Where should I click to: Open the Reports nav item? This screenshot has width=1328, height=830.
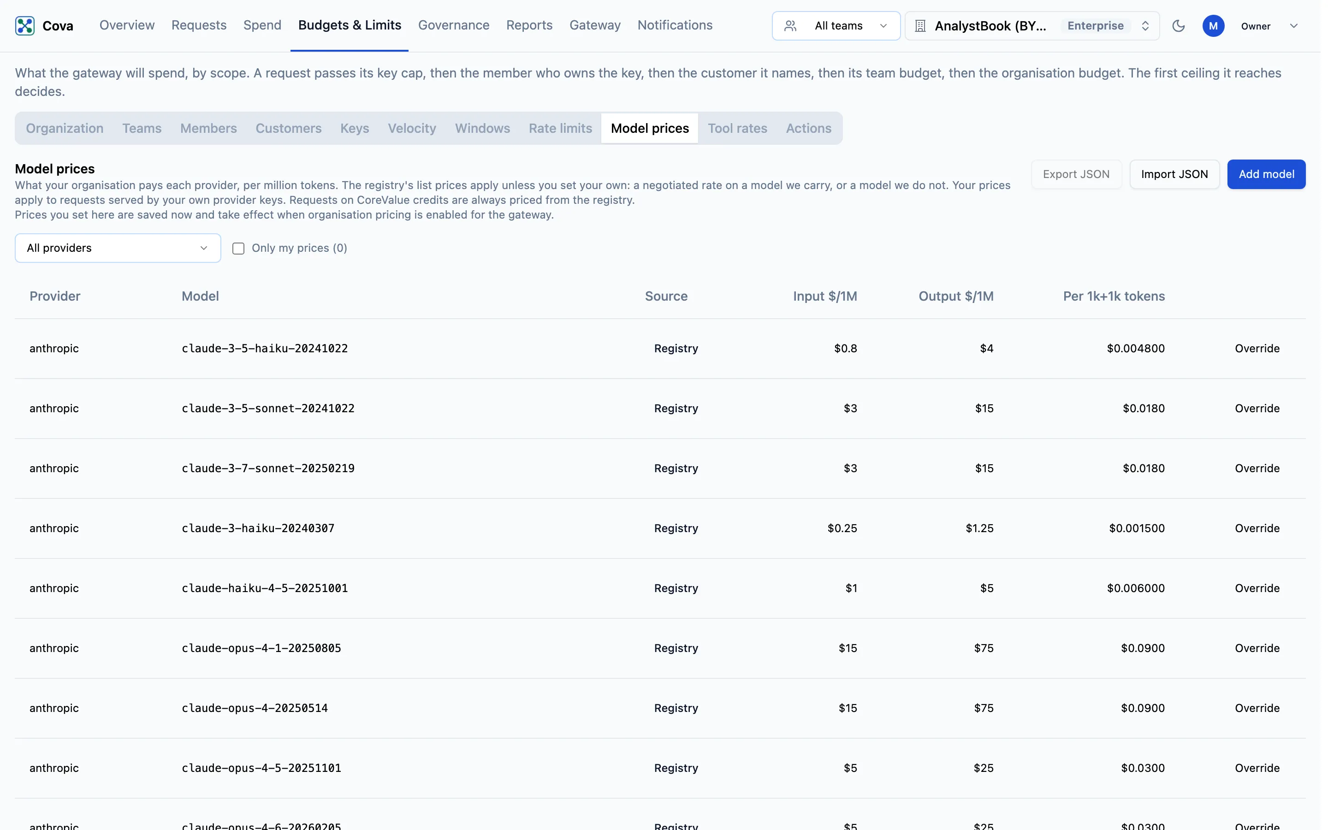pyautogui.click(x=529, y=25)
